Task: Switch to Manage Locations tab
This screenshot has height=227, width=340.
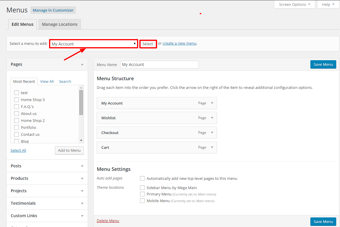Action: click(x=60, y=24)
